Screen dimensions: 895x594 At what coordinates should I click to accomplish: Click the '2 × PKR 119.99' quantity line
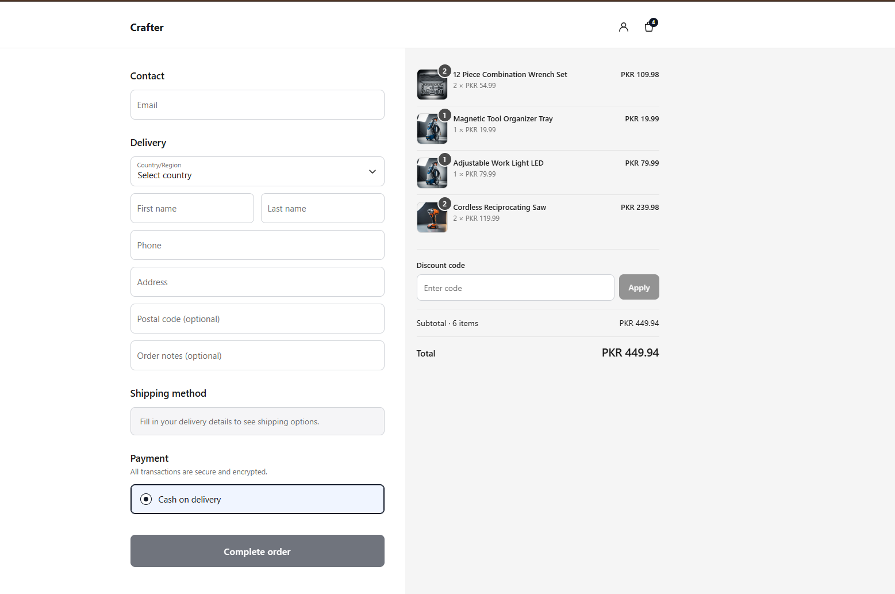[x=476, y=219]
